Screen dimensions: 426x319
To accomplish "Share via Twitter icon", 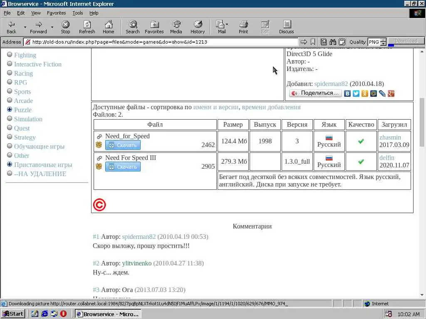I will coord(356,93).
